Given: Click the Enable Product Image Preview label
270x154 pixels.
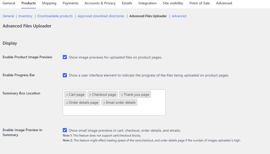Looking at the screenshot, I should 27,57.
